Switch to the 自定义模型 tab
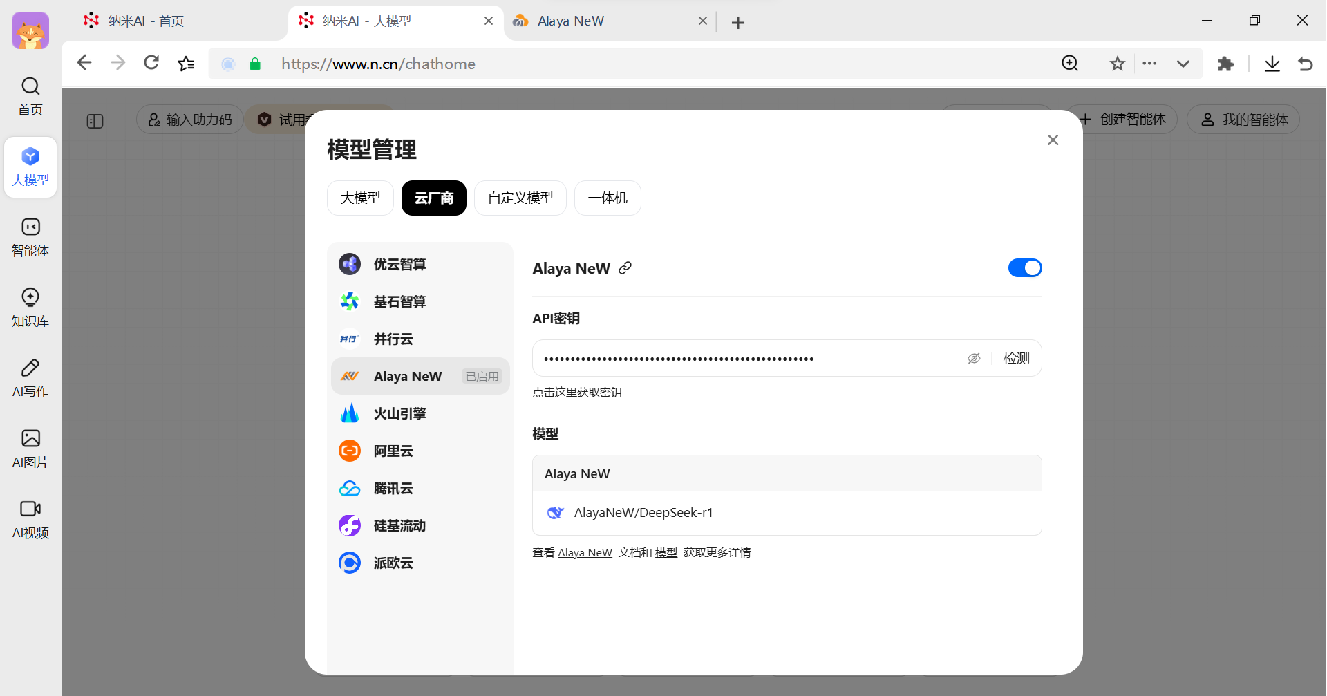1327x696 pixels. tap(520, 198)
